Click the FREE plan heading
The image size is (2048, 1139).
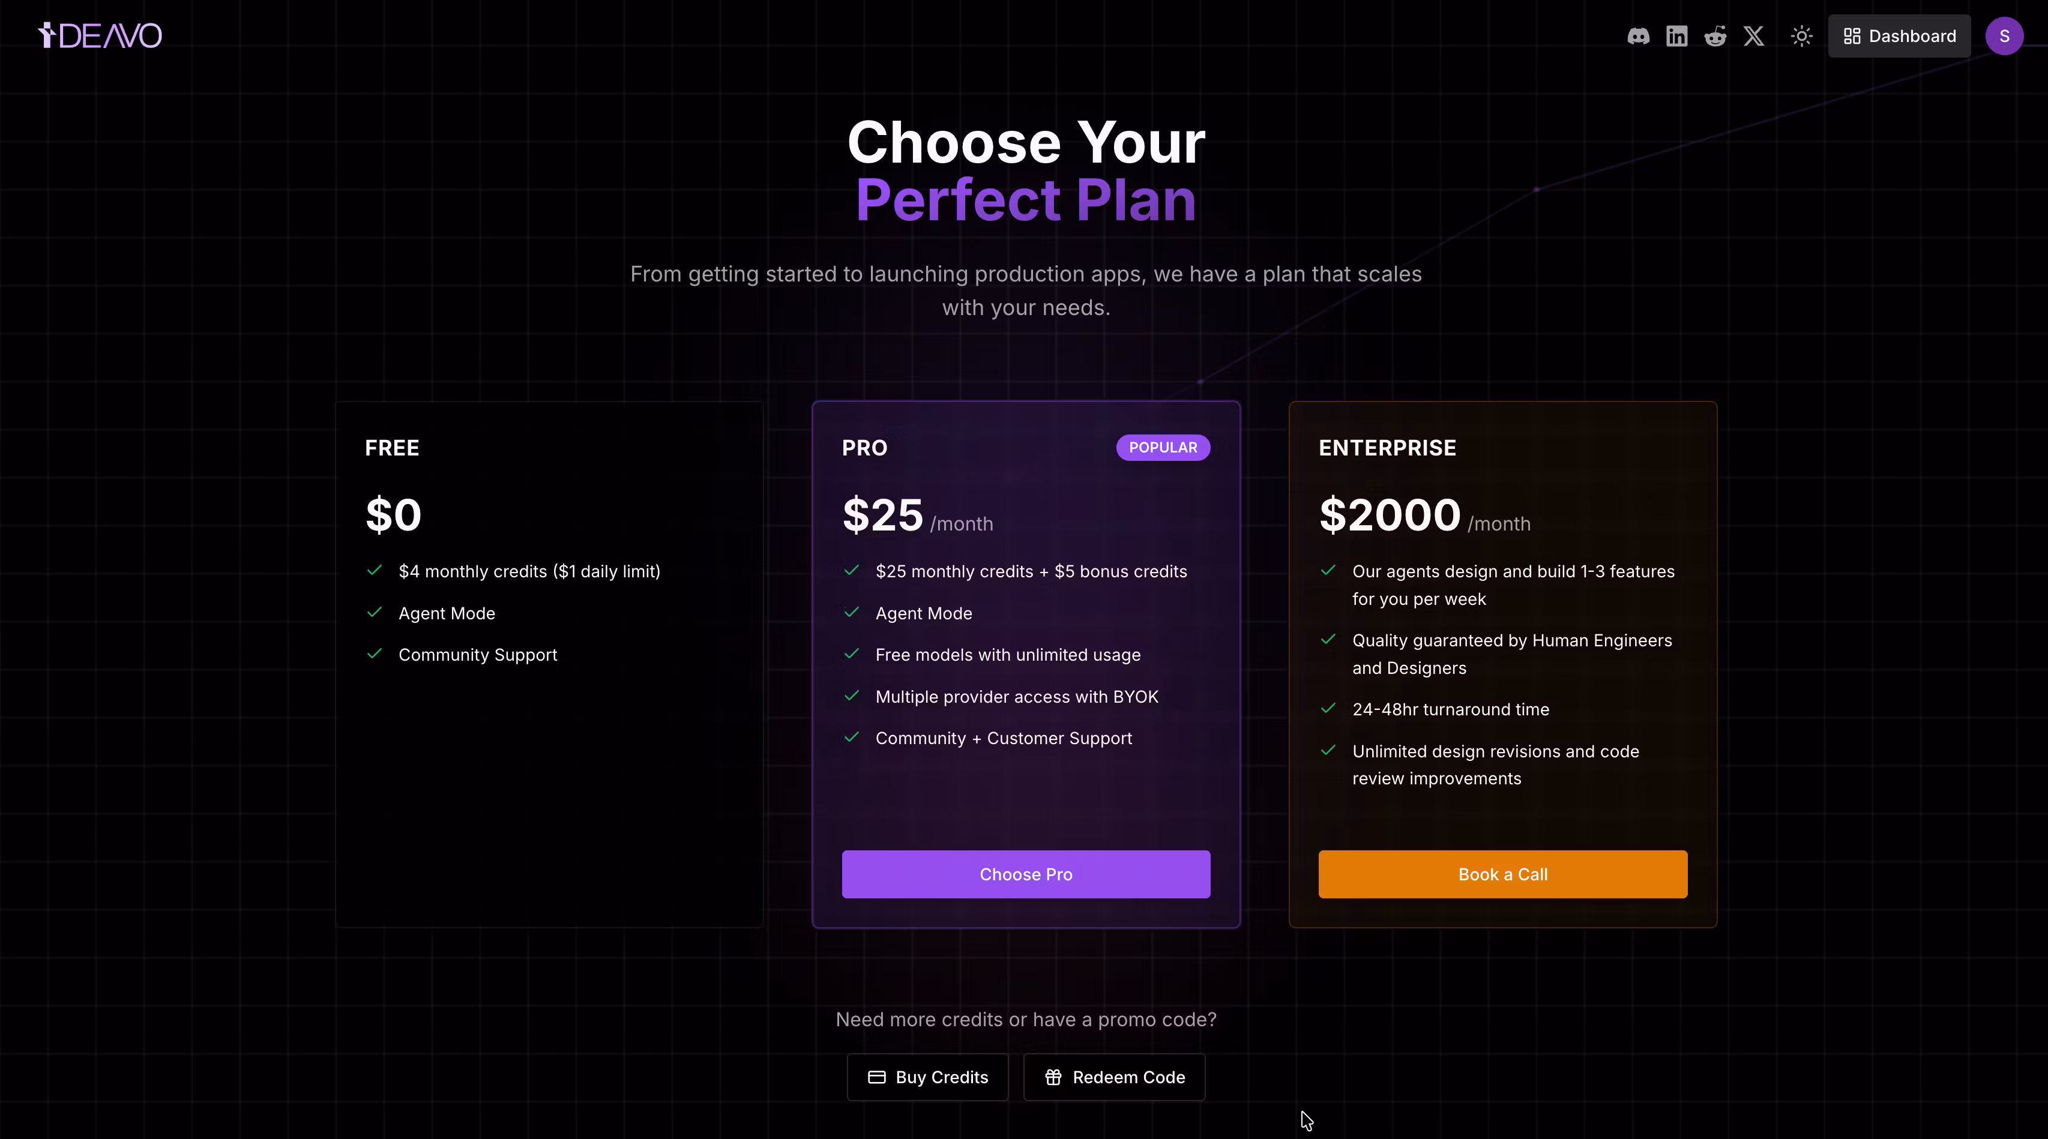pos(392,448)
